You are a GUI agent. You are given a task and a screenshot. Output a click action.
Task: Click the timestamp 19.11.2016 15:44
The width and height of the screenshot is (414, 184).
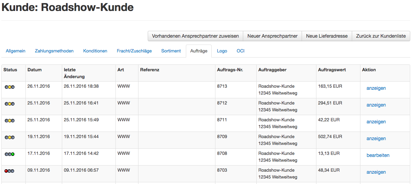(81, 137)
